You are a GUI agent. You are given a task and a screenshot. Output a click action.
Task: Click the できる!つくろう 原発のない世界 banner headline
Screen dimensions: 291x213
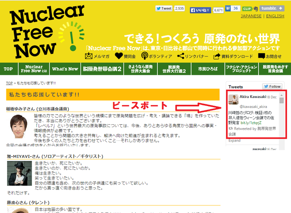point(202,39)
